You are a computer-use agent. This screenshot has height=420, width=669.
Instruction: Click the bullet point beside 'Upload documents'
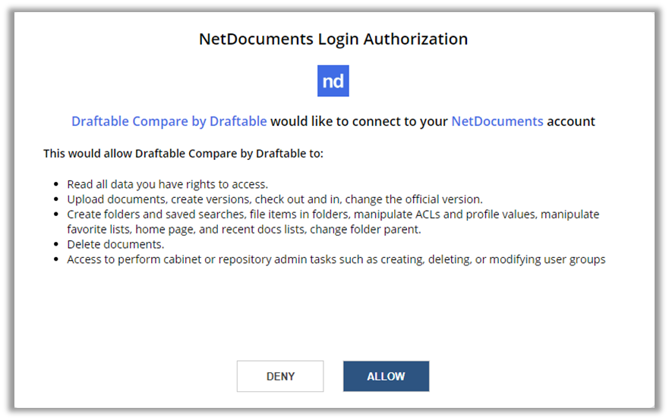click(x=56, y=199)
